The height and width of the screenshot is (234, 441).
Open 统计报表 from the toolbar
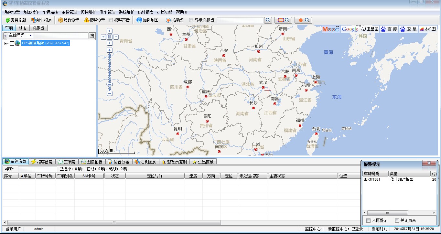click(x=41, y=20)
